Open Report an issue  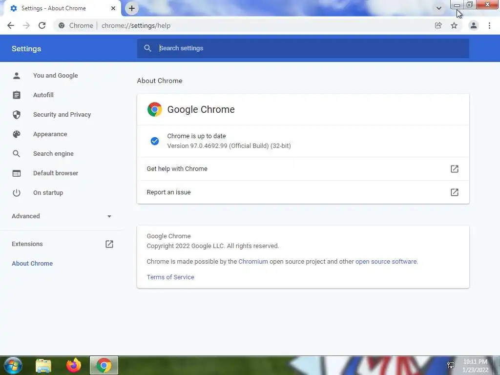click(x=303, y=192)
